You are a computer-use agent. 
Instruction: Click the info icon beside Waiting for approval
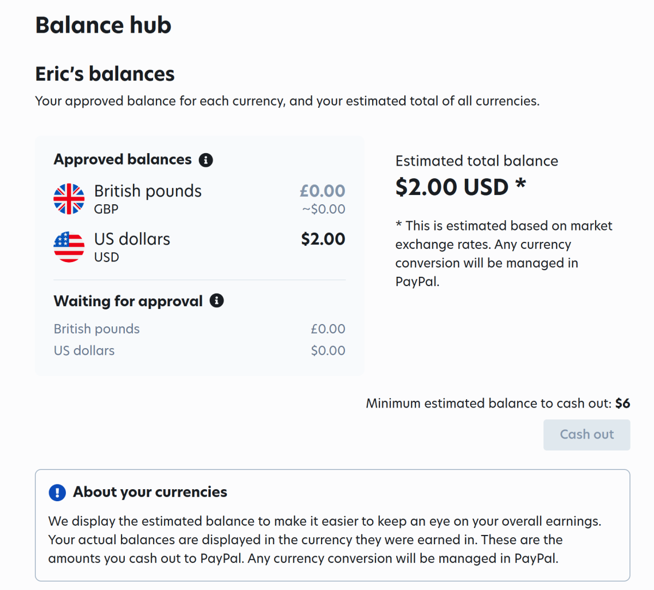pyautogui.click(x=217, y=301)
